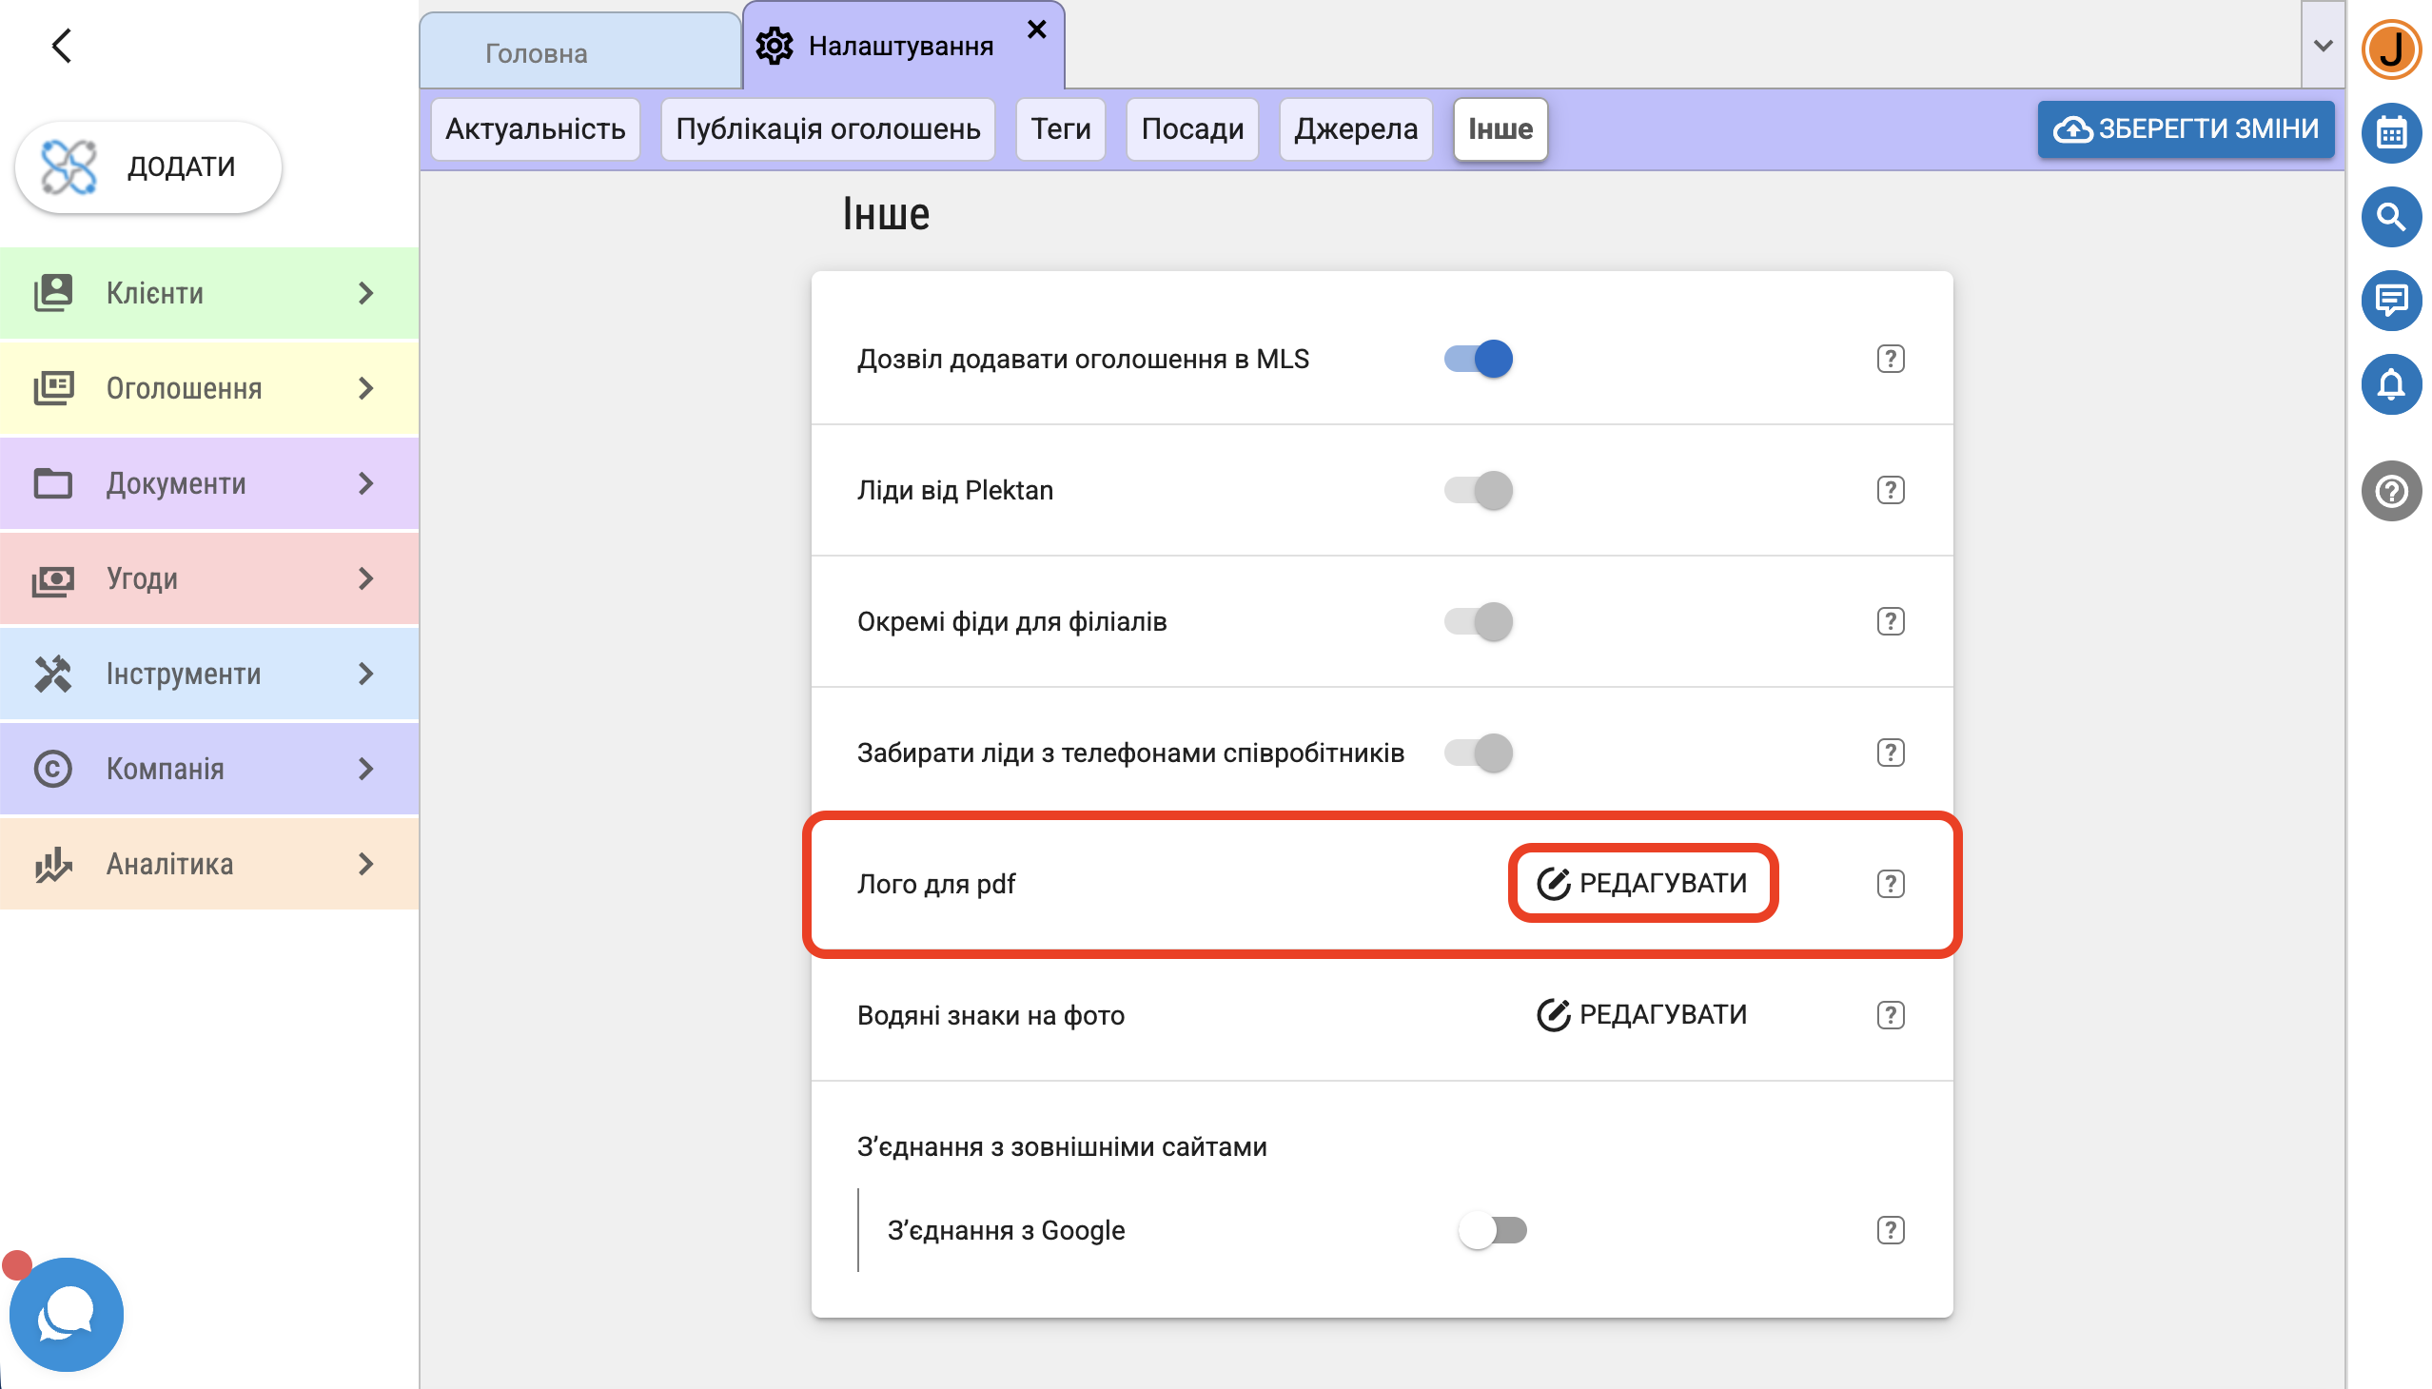
Task: Open tabs dropdown arrow at top right
Action: pos(2323,46)
